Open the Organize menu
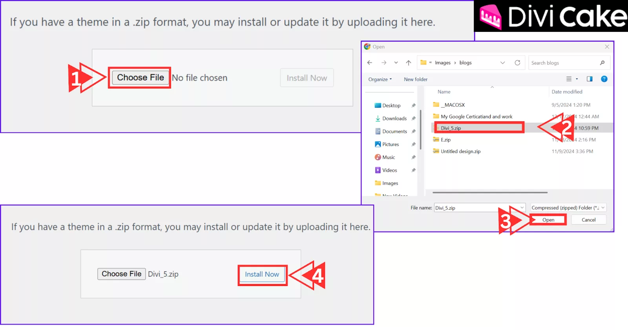628x330 pixels. click(x=380, y=79)
